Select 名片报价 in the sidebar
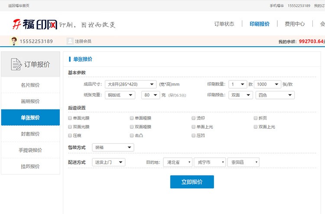Image resolution: width=325 pixels, height=214 pixels. tap(30, 85)
